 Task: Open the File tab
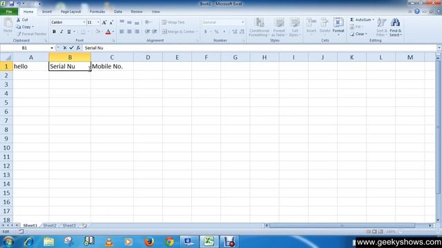9,12
